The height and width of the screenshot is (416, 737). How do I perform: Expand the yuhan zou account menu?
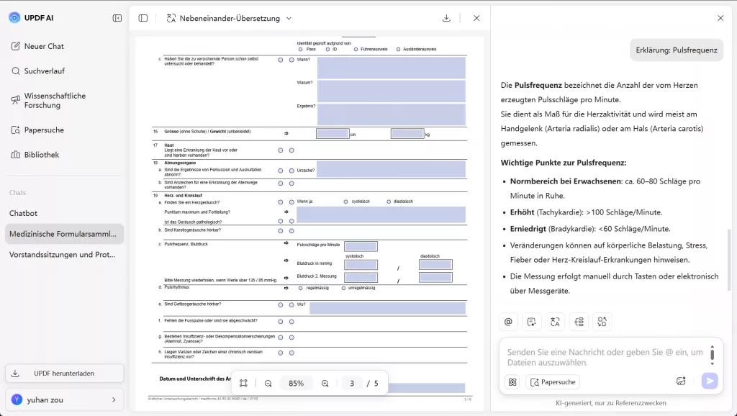pos(64,399)
